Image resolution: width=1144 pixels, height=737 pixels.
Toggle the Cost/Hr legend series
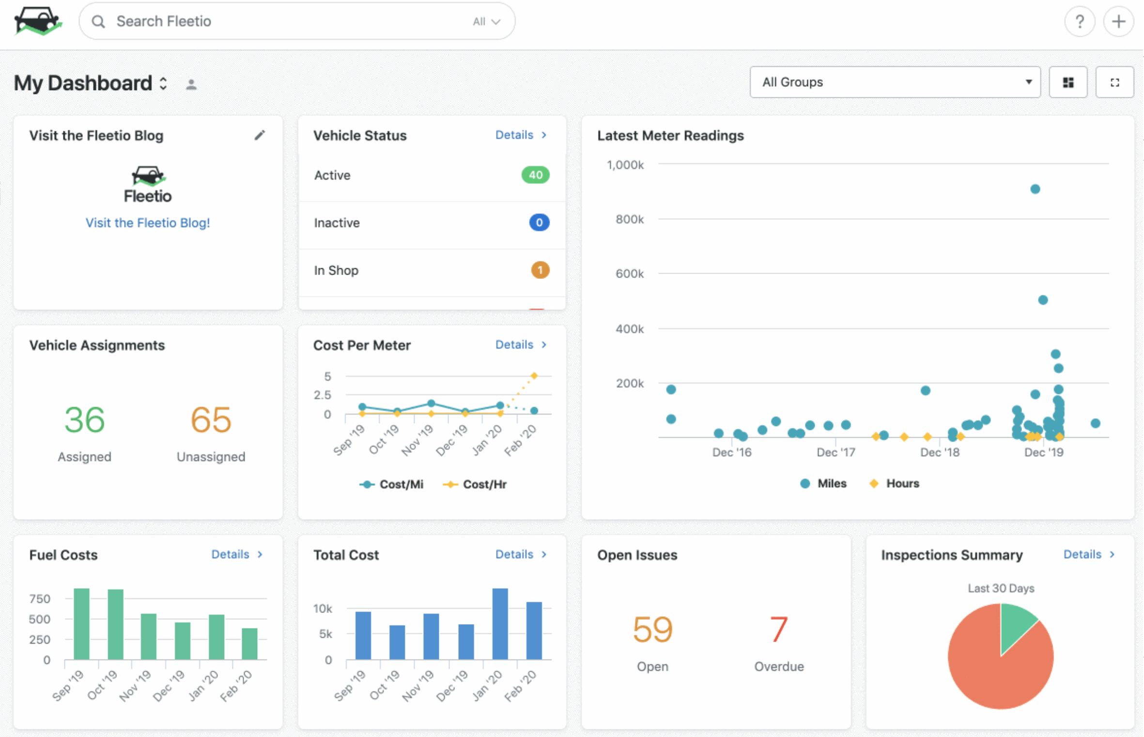point(475,484)
